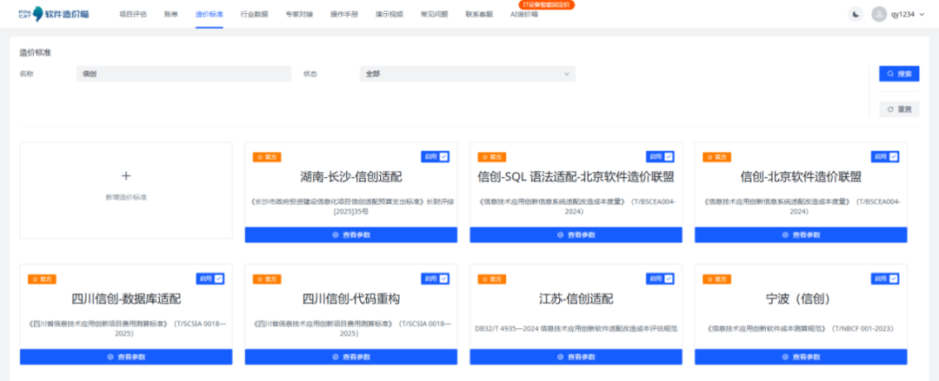Open the AI询价喵 menu tab
Image resolution: width=939 pixels, height=381 pixels.
(524, 15)
